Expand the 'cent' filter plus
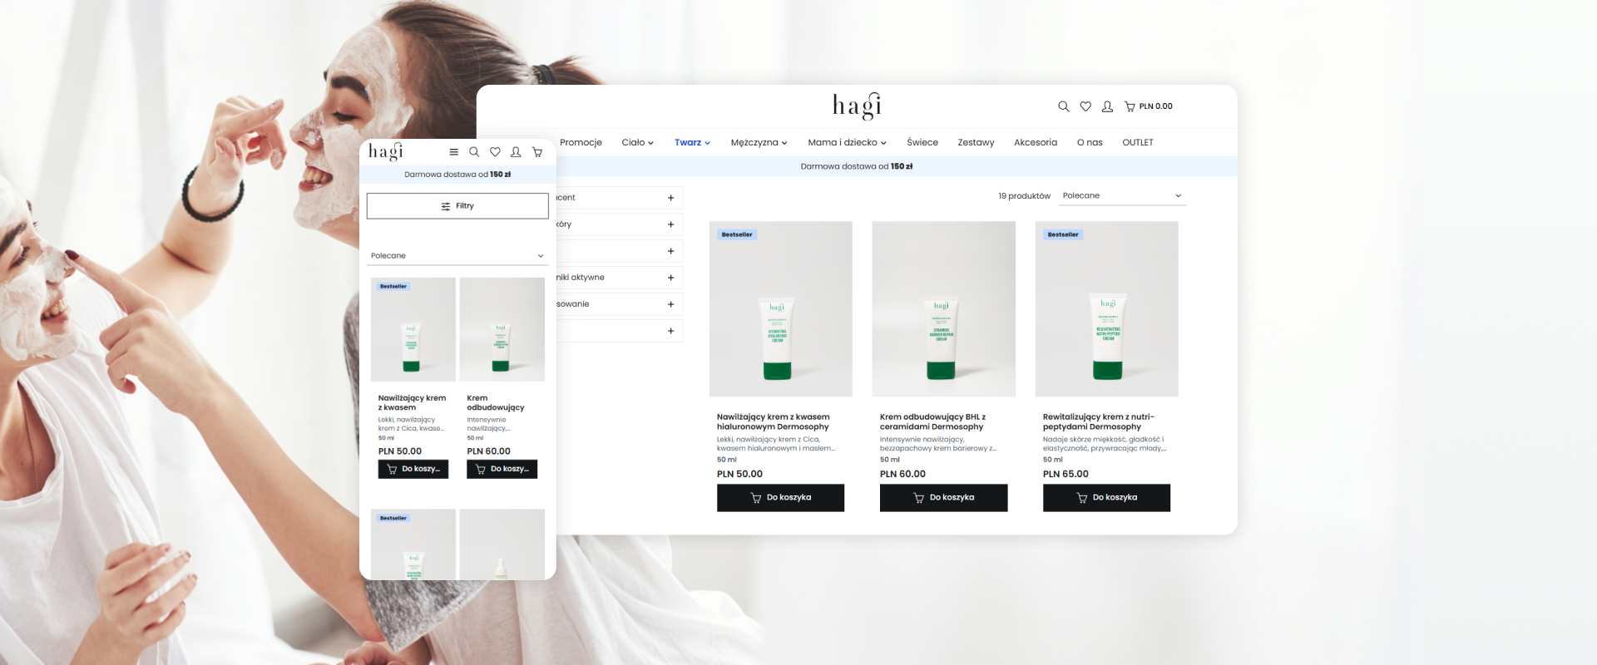 [x=670, y=198]
